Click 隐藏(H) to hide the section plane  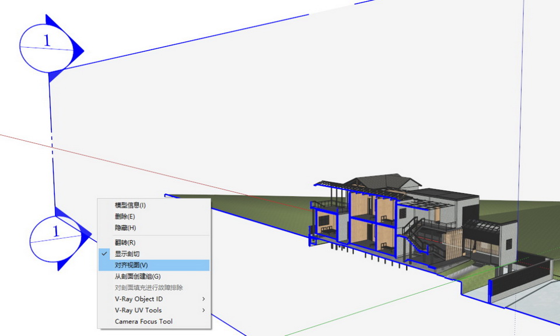coord(125,228)
